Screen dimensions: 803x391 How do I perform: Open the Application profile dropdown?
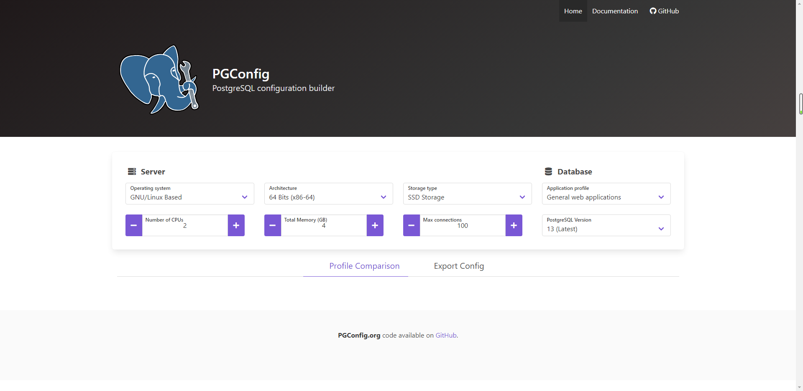click(606, 194)
